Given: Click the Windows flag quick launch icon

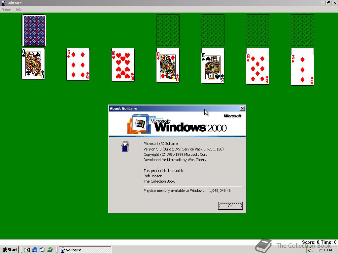Looking at the screenshot, I should point(50,250).
